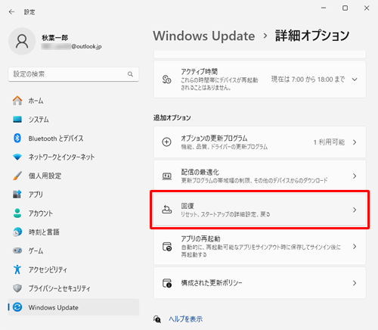Click the Bluetooth icon in sidebar

(17, 138)
